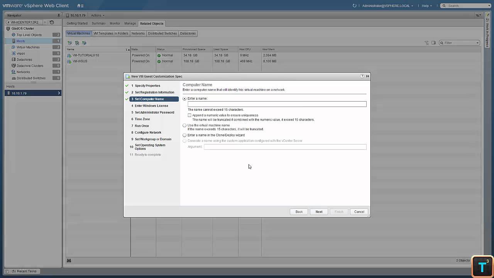Click the Filter input field

click(459, 43)
